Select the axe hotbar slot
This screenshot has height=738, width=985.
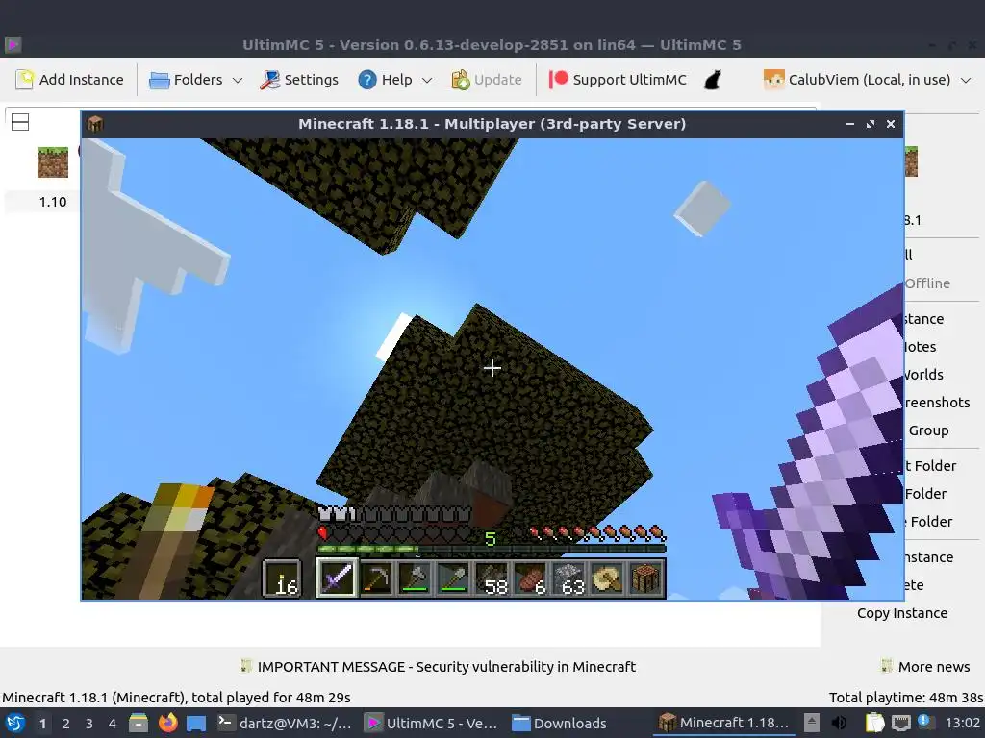tap(415, 578)
